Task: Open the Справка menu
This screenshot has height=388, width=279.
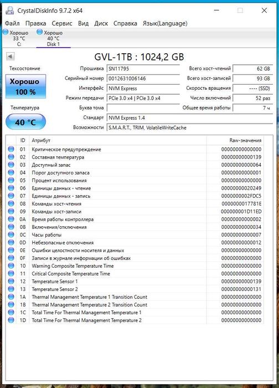Action: 125,23
